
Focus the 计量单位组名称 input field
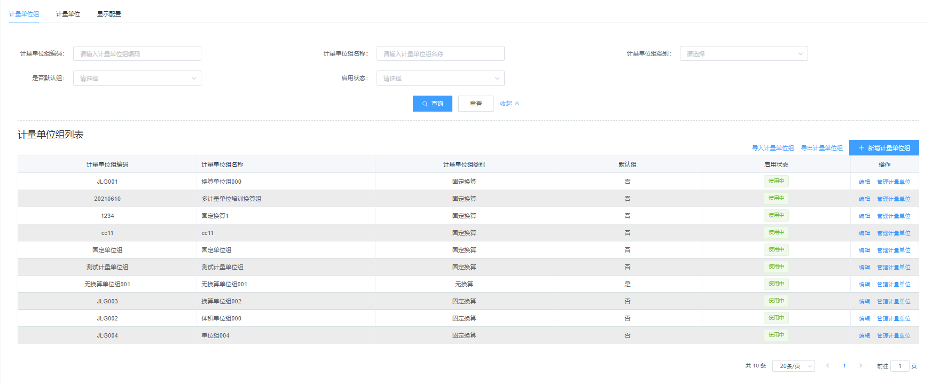(440, 54)
